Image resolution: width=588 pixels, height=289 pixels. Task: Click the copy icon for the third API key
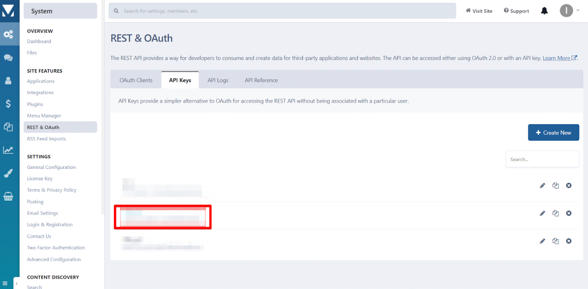tap(555, 241)
